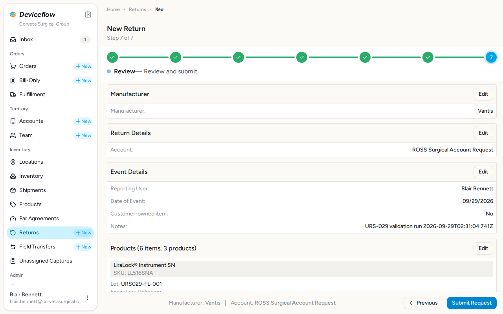Viewport: 503px width, 314px height.
Task: Click the Products tag icon
Action: point(13,204)
